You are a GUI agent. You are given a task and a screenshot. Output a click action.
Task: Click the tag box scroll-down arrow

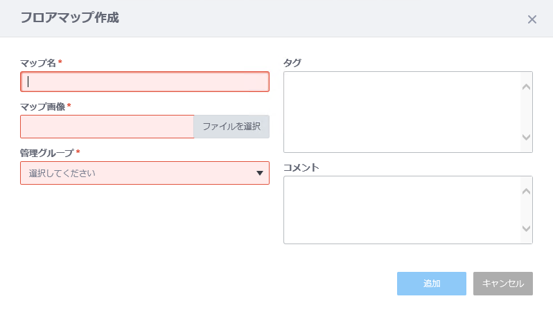[x=526, y=138]
